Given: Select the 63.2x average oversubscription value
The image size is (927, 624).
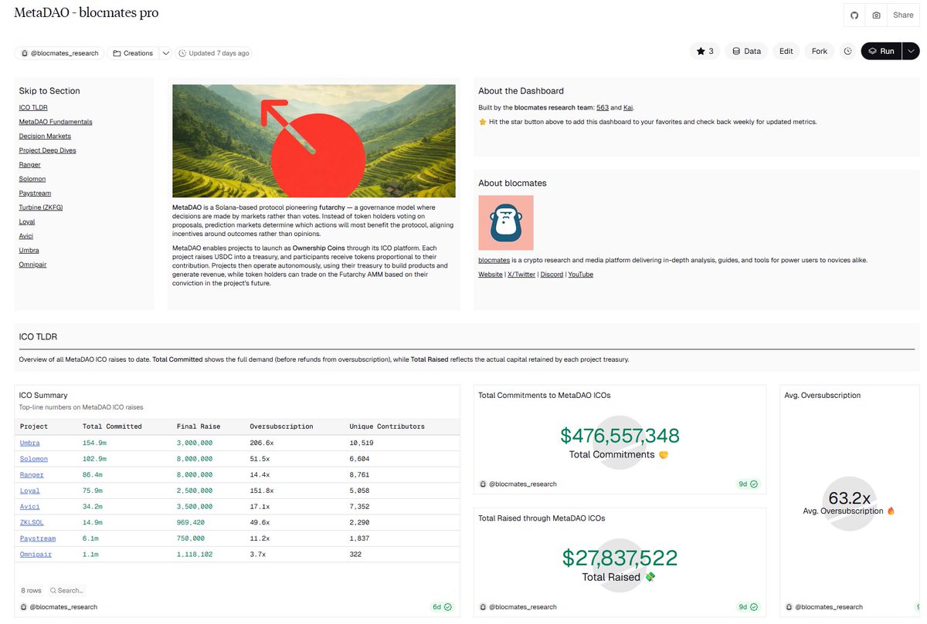Looking at the screenshot, I should point(850,498).
